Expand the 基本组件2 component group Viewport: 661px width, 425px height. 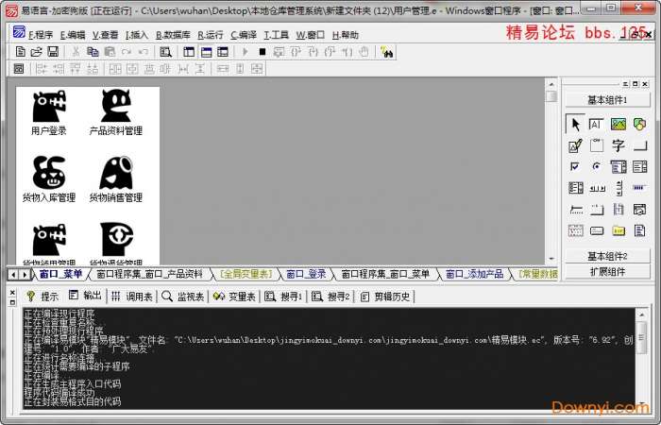coord(607,256)
